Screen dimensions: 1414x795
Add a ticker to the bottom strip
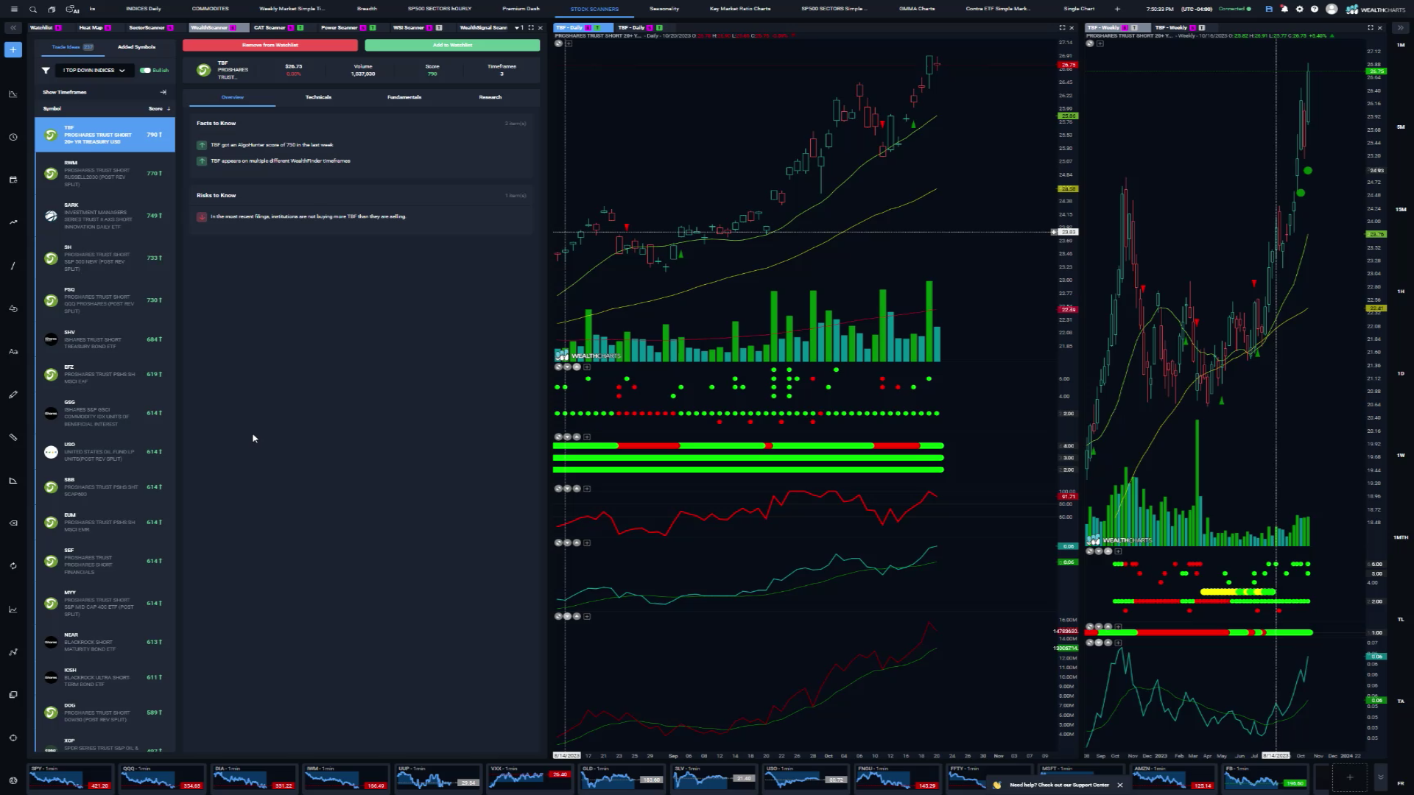pyautogui.click(x=1350, y=777)
